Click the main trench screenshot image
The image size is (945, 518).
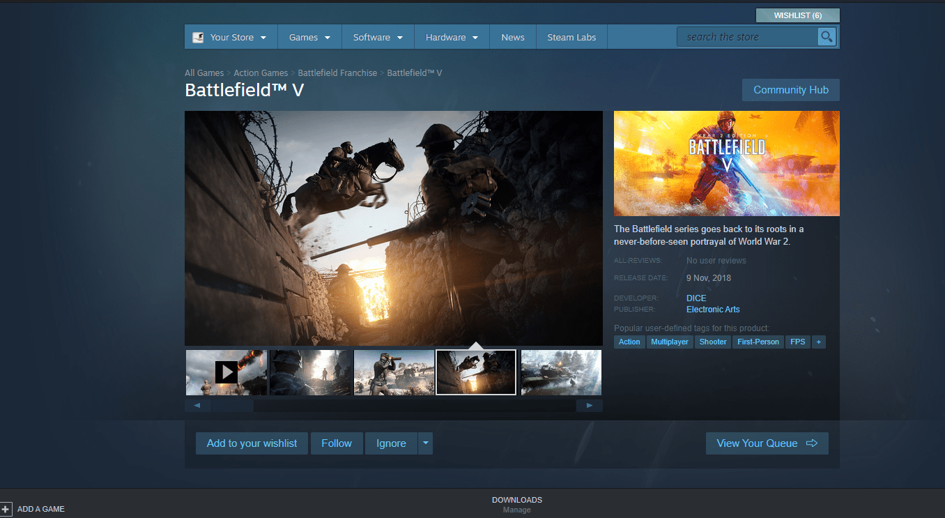(x=394, y=228)
